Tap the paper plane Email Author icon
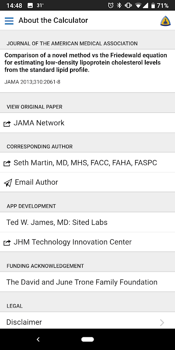Image resolution: width=175 pixels, height=350 pixels. coord(8,183)
